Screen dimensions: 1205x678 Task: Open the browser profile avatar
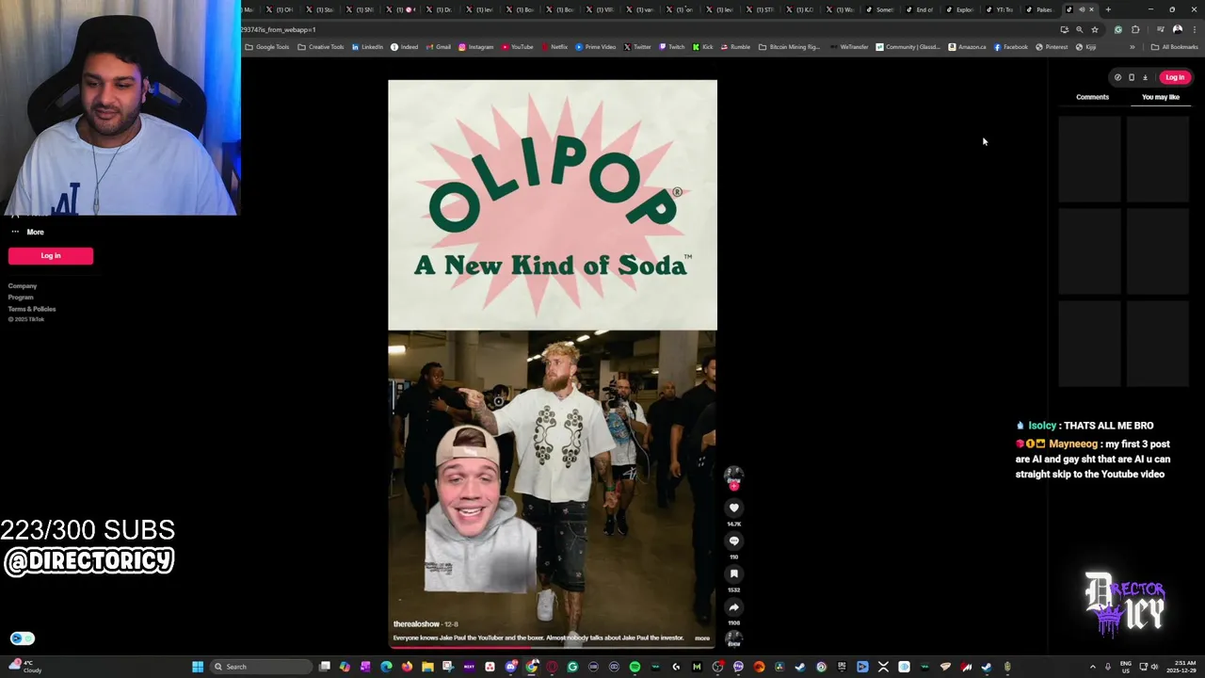point(1177,29)
